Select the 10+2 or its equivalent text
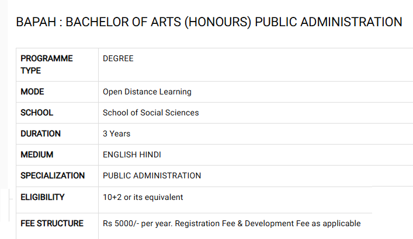The image size is (413, 239). 143,197
